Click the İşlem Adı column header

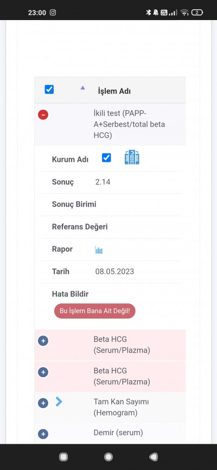coord(114,91)
